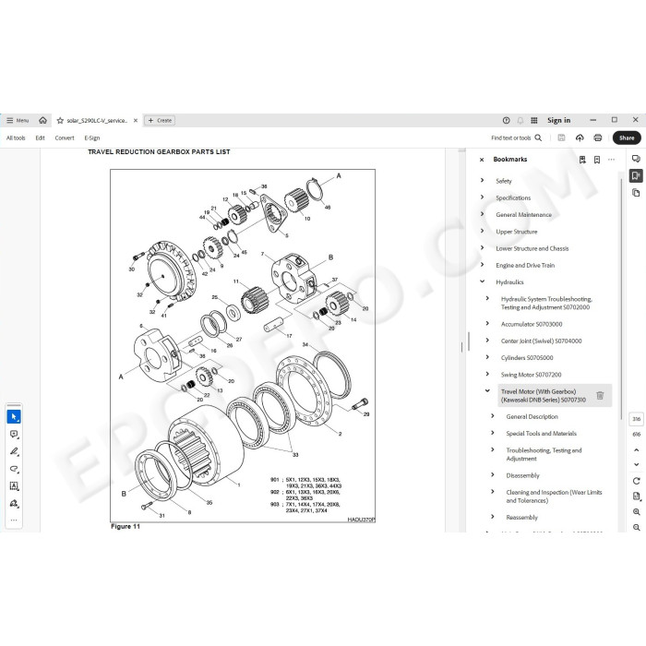Click the Sign in link
This screenshot has width=646, height=646.
(x=558, y=120)
